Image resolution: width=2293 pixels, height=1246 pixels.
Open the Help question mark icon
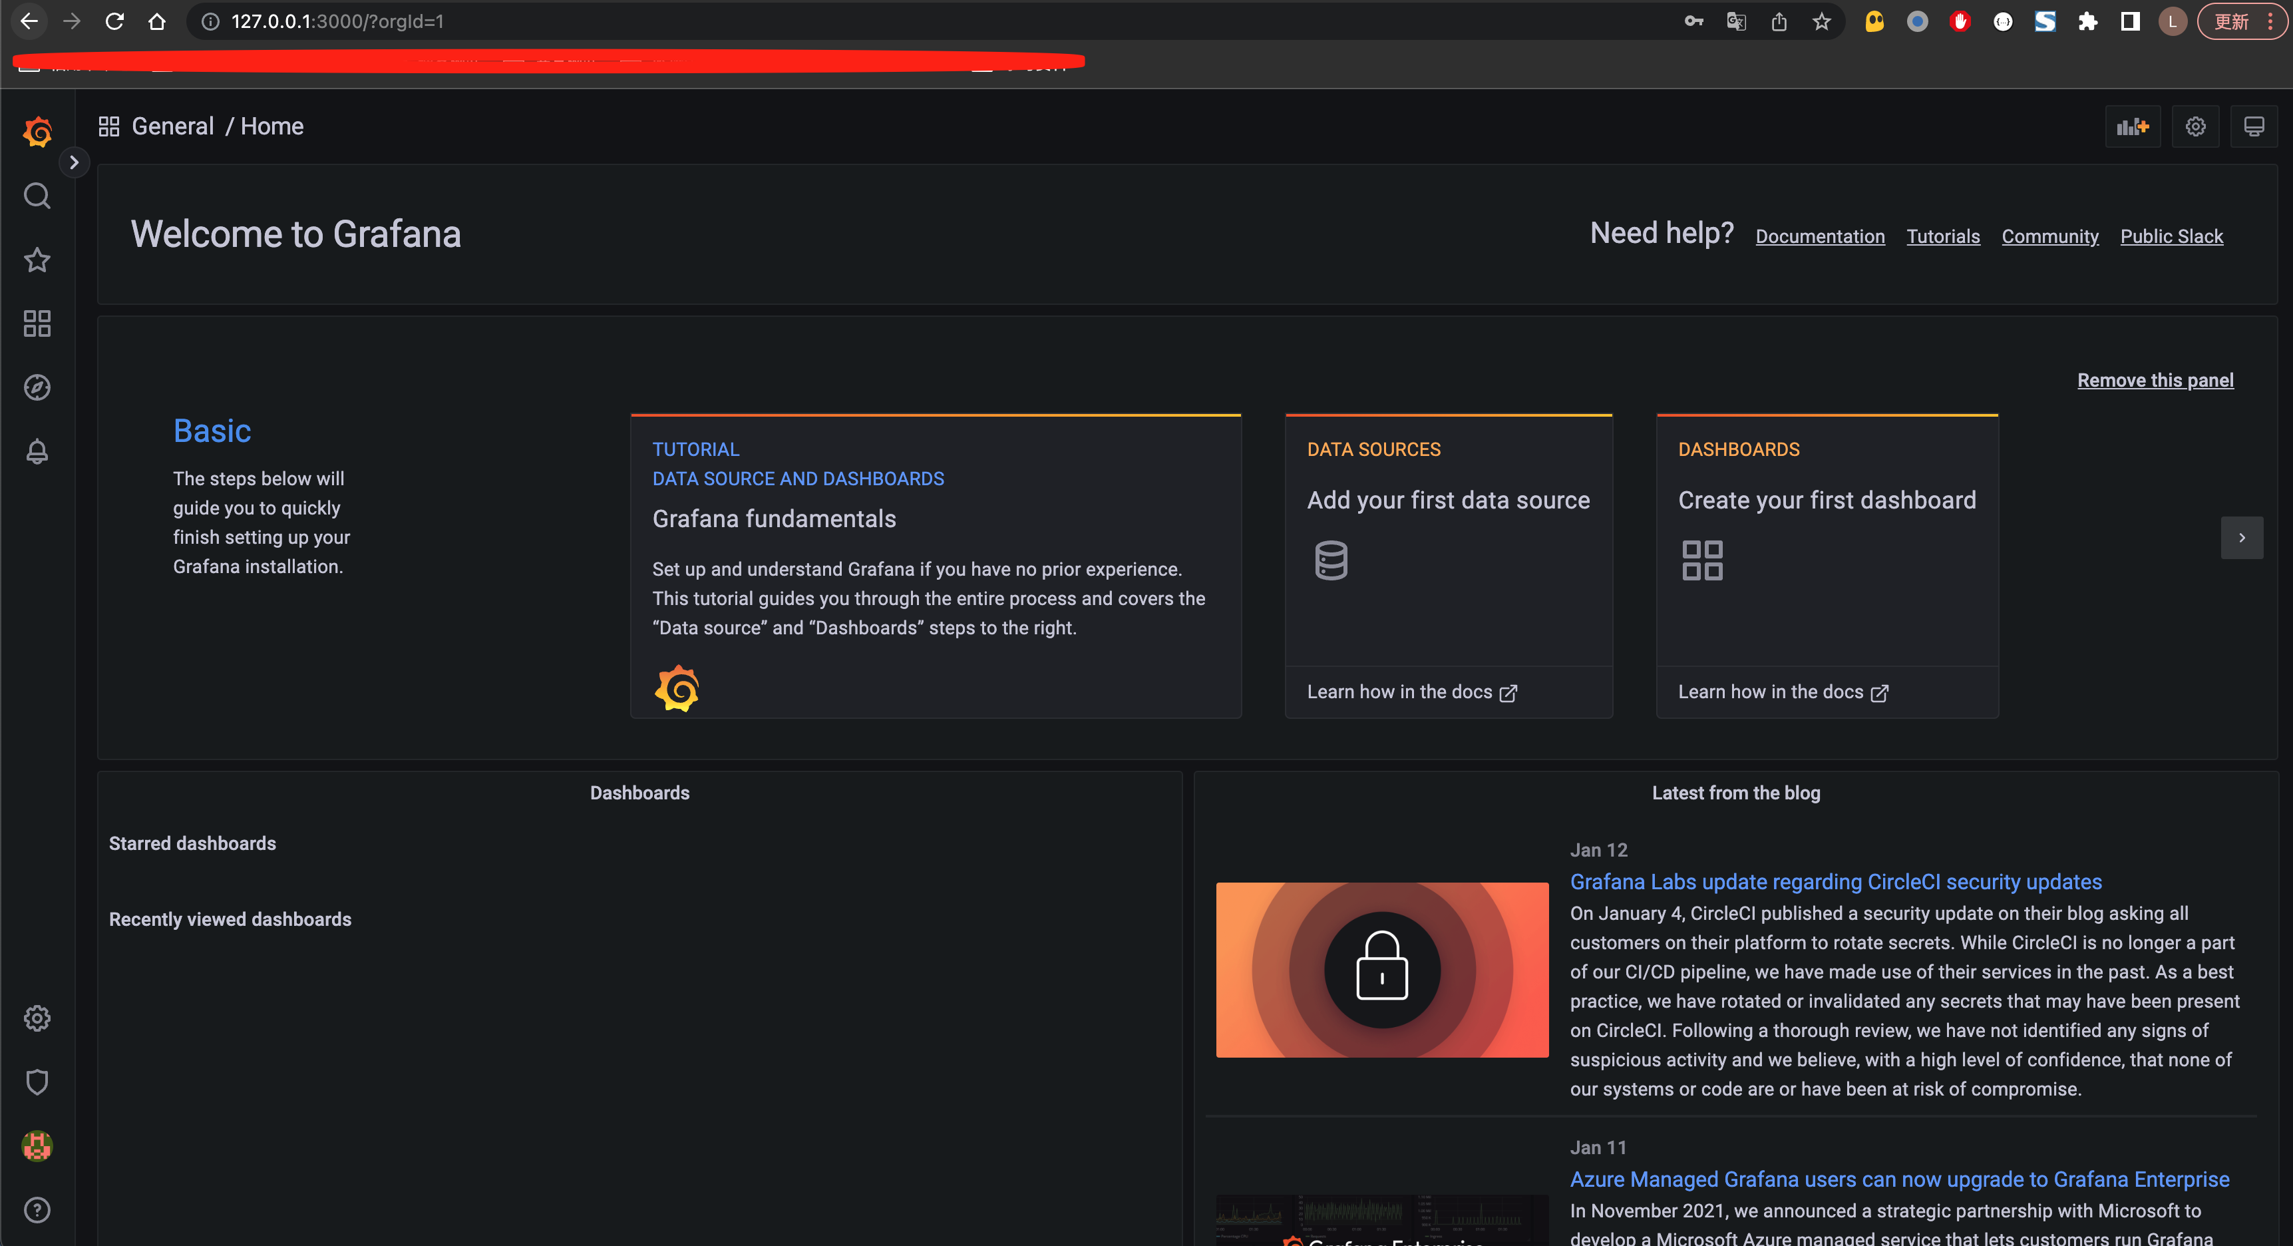pos(37,1210)
